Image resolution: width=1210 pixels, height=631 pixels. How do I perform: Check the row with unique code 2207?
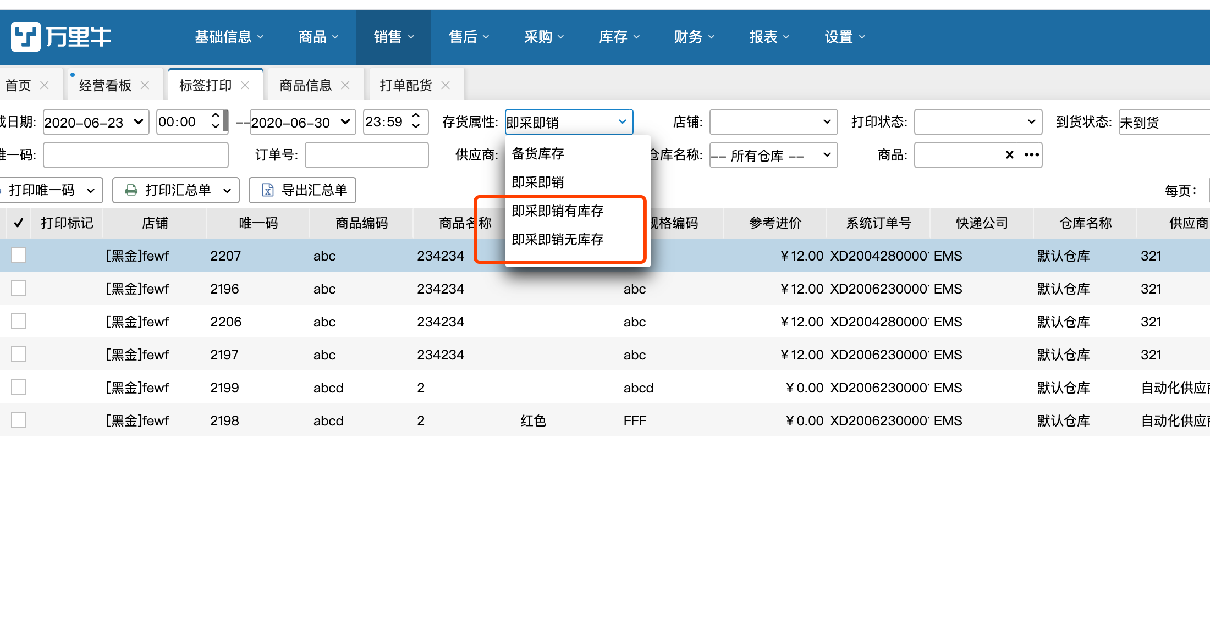(x=19, y=255)
